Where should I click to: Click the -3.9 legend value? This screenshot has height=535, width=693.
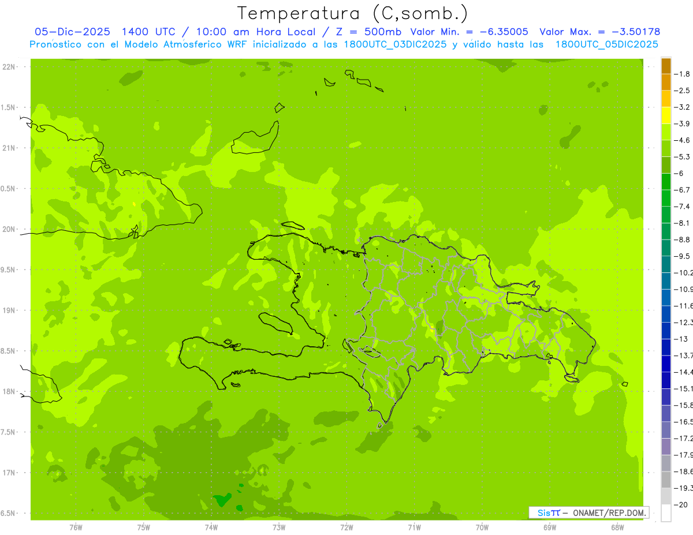[683, 124]
